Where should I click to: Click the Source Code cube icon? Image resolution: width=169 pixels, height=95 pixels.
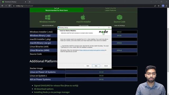coord(119,17)
